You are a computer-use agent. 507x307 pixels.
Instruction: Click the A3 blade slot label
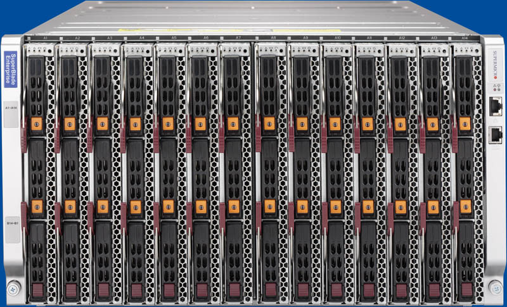pos(110,38)
